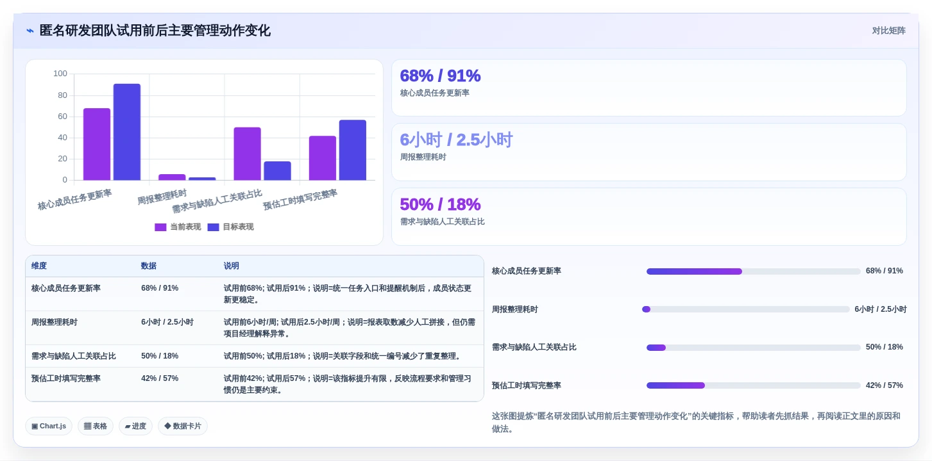Click the 进度 tag chip
Image resolution: width=932 pixels, height=461 pixels.
coord(135,426)
